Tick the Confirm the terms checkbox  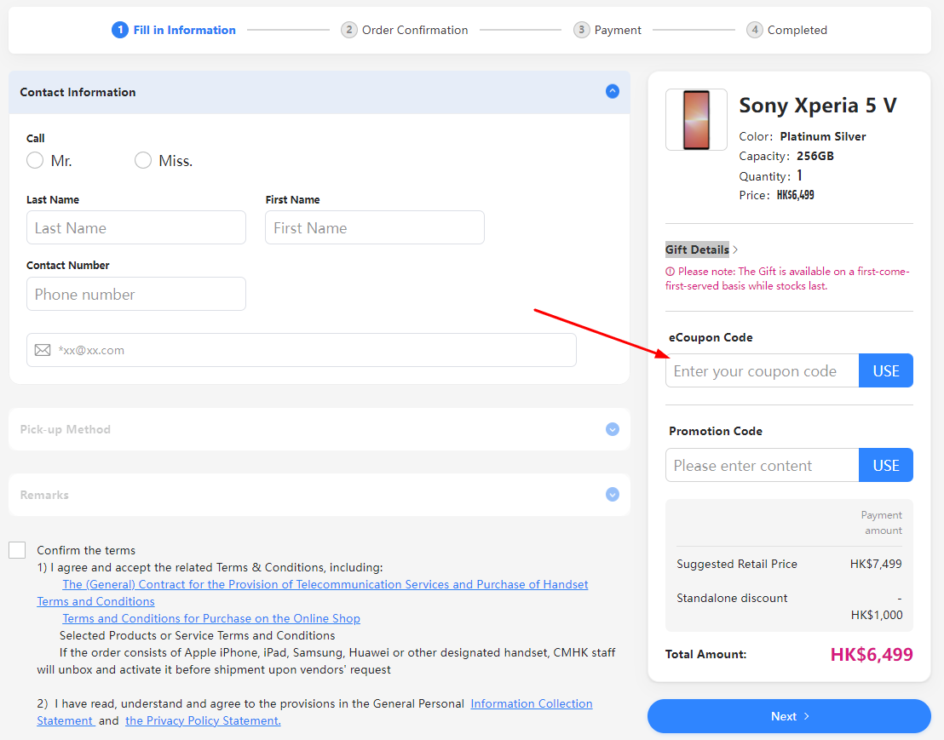point(17,550)
